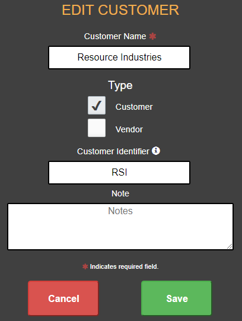Click the asterisk beside 'Indicates required field'
Screen dimensions: 242x321
coord(85,266)
